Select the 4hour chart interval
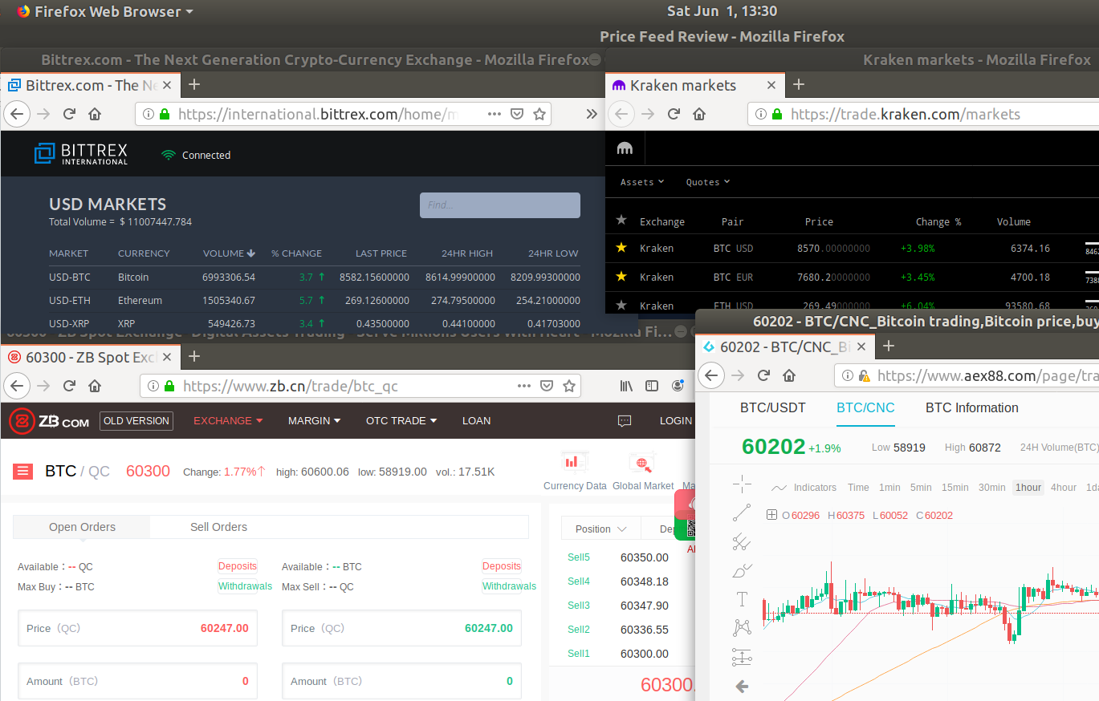The image size is (1099, 701). coord(1064,487)
